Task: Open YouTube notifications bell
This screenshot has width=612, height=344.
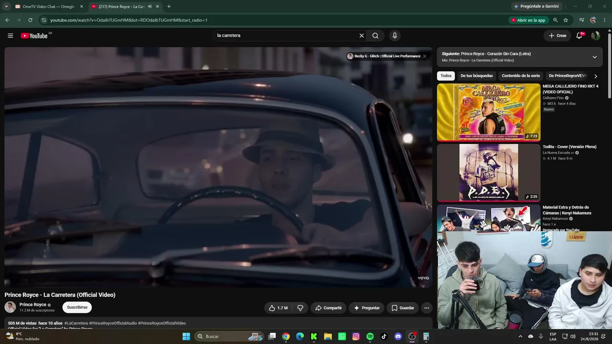Action: click(579, 35)
